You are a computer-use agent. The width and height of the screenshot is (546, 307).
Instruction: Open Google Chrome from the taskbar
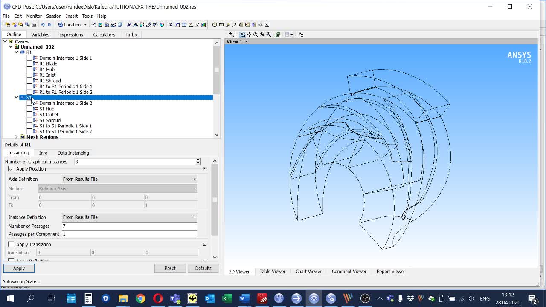click(140, 298)
